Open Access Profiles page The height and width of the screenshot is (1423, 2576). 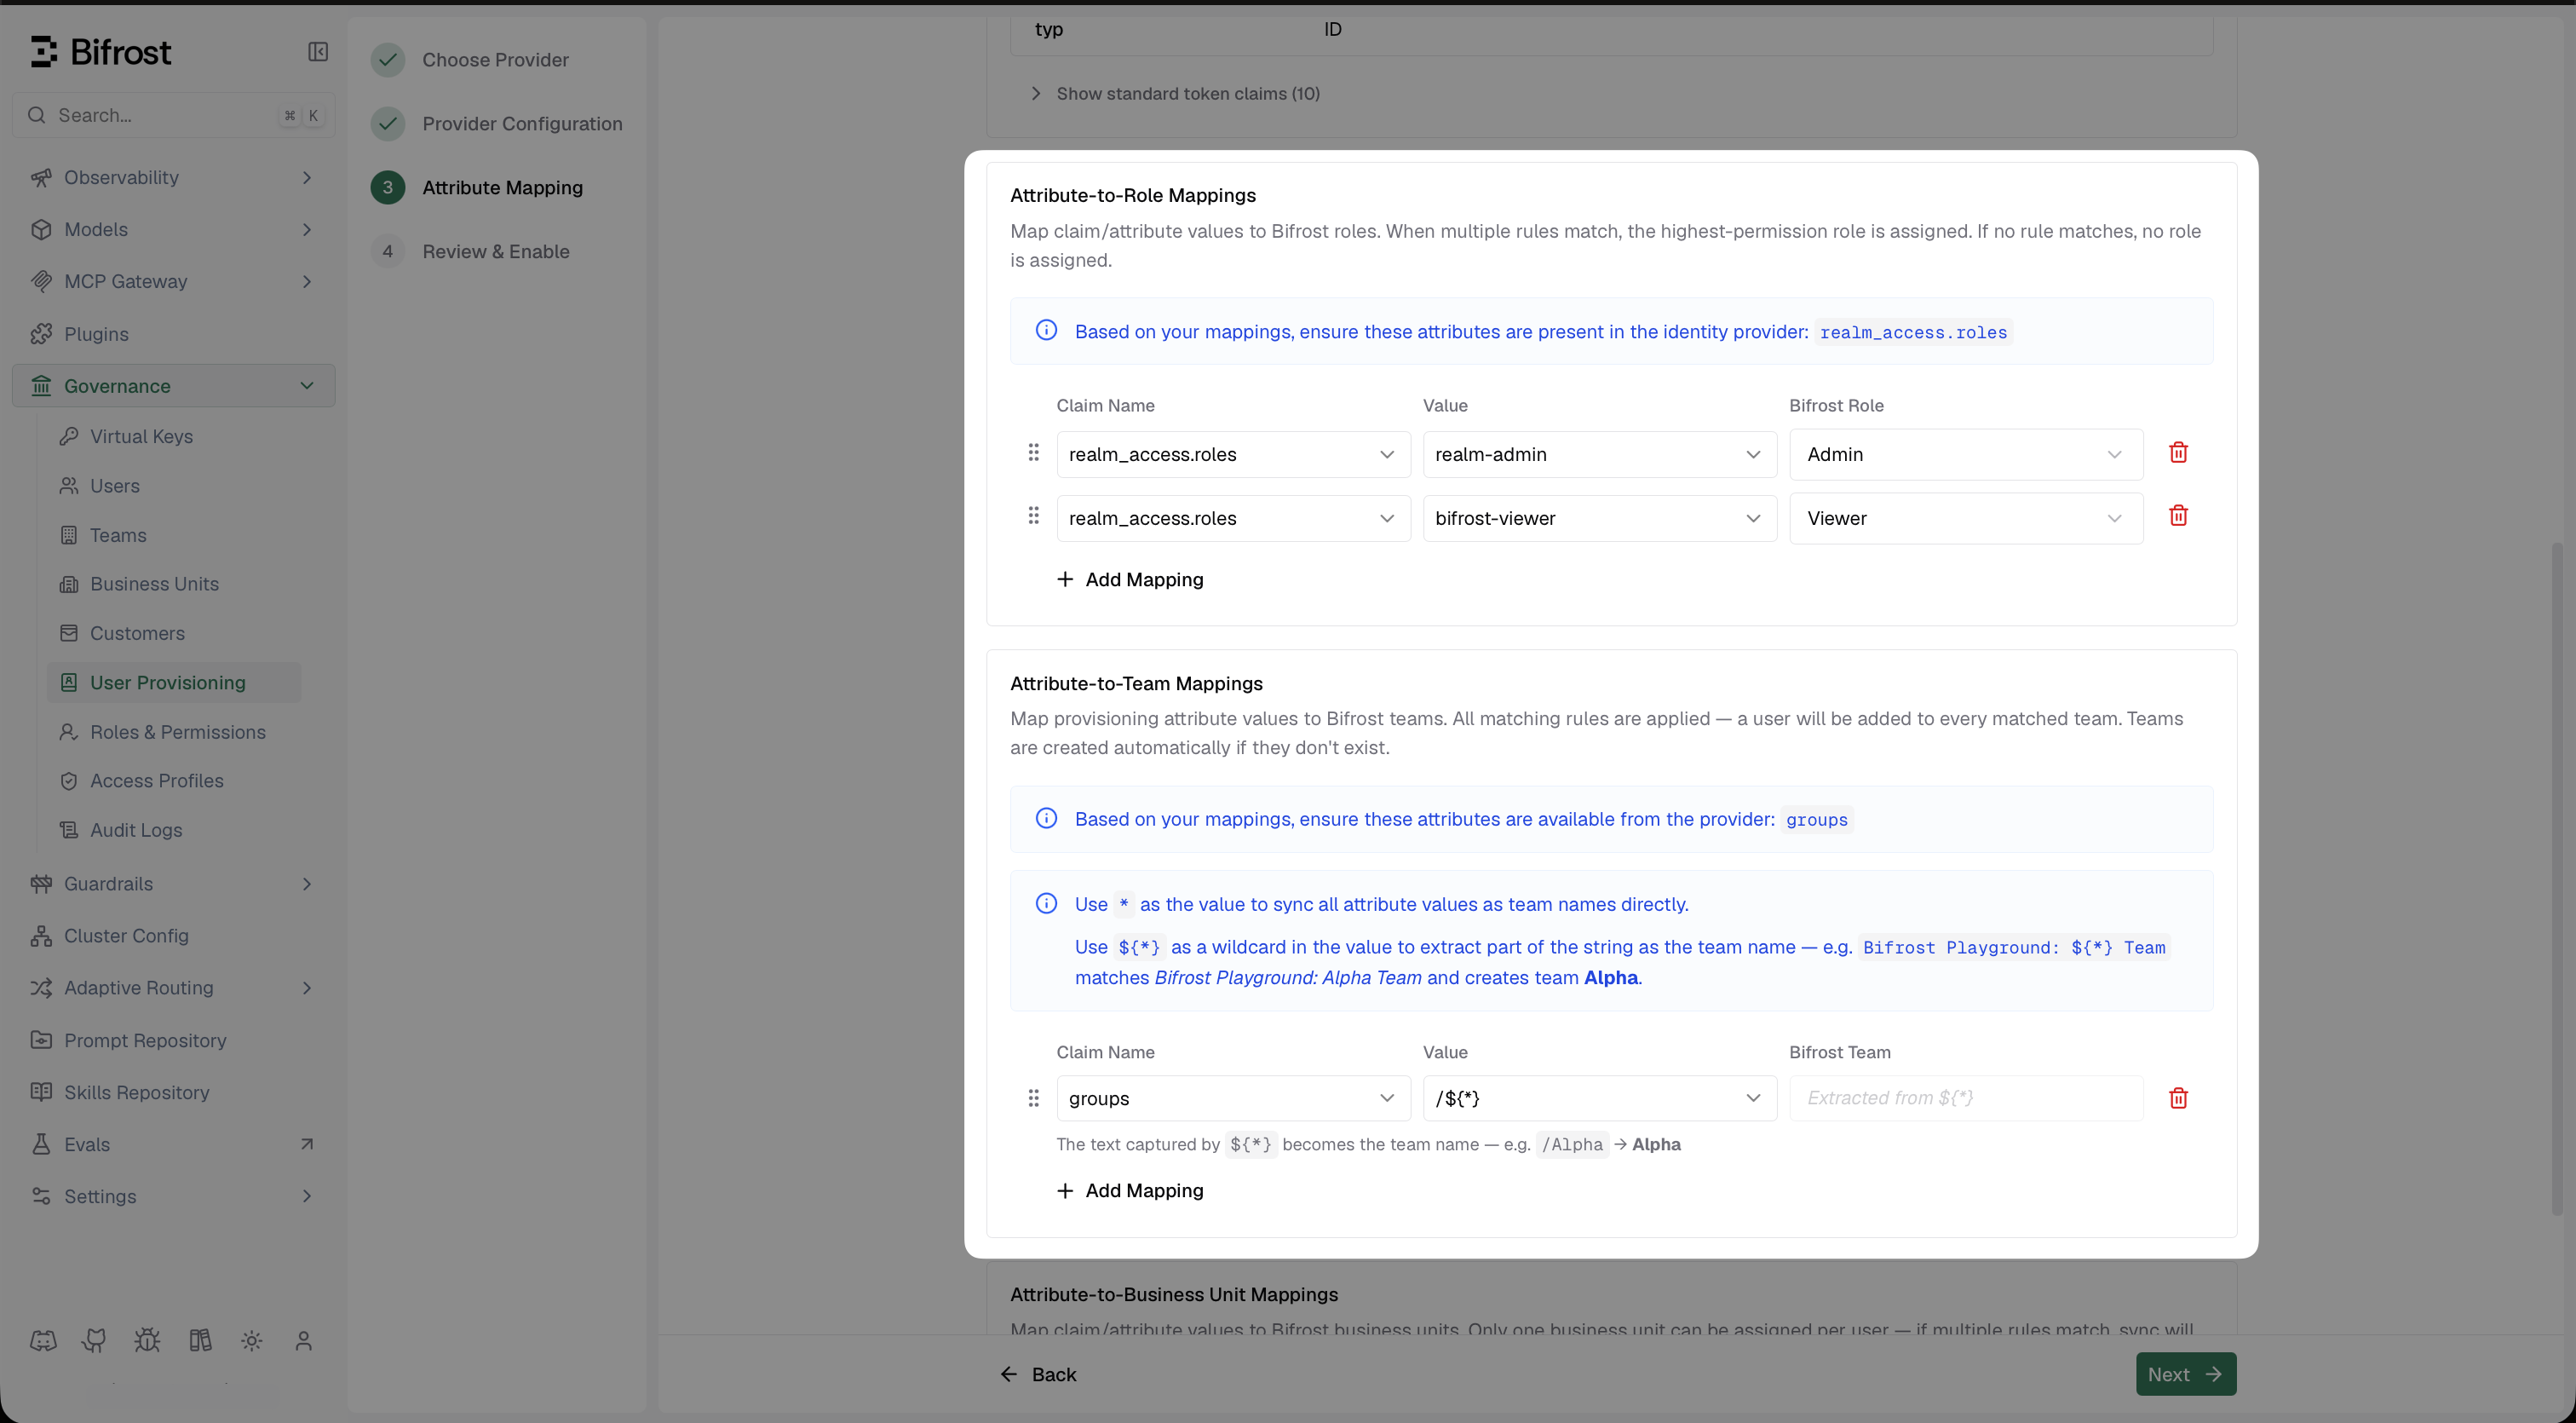coord(156,781)
